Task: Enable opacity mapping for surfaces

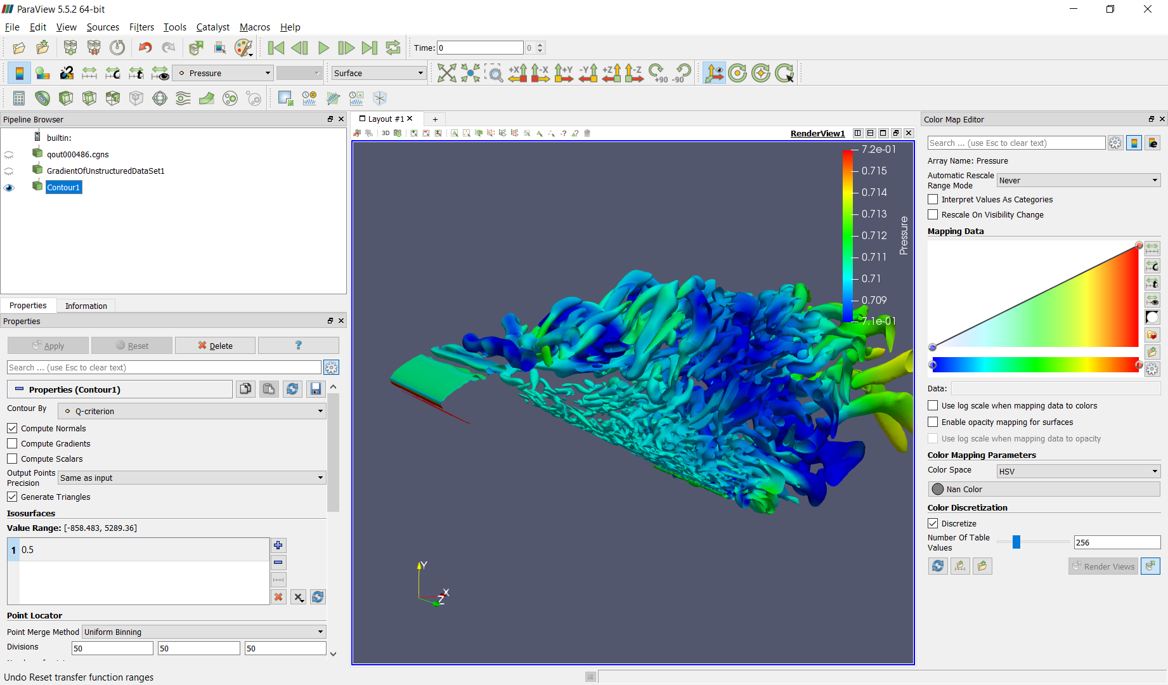Action: pos(933,422)
